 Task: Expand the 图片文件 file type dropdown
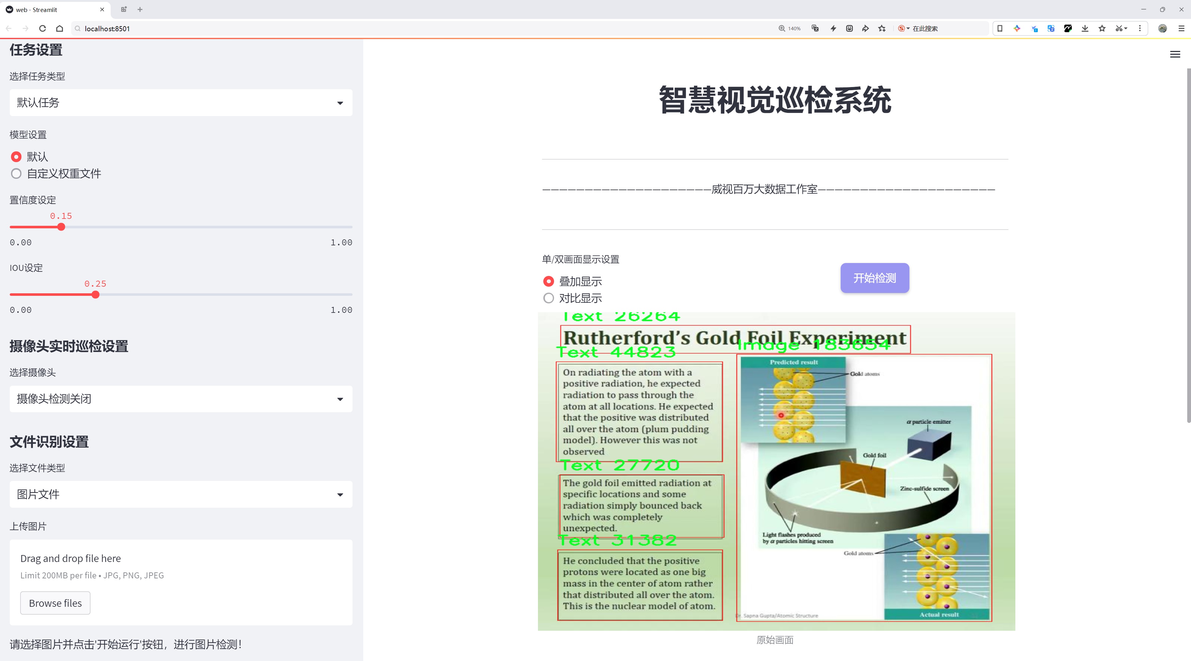(x=181, y=494)
